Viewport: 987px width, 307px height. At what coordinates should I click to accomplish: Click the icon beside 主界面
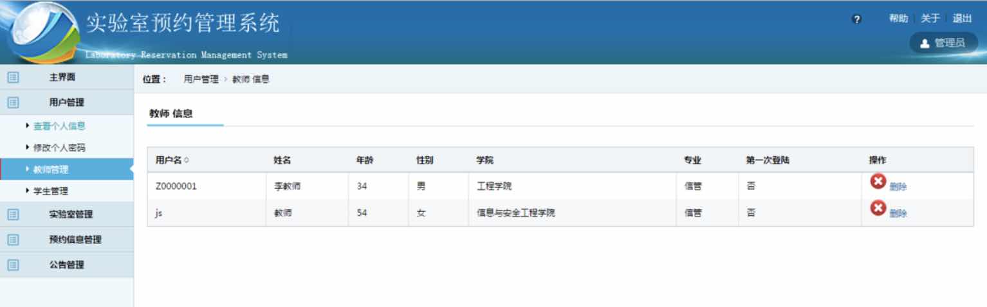click(13, 77)
